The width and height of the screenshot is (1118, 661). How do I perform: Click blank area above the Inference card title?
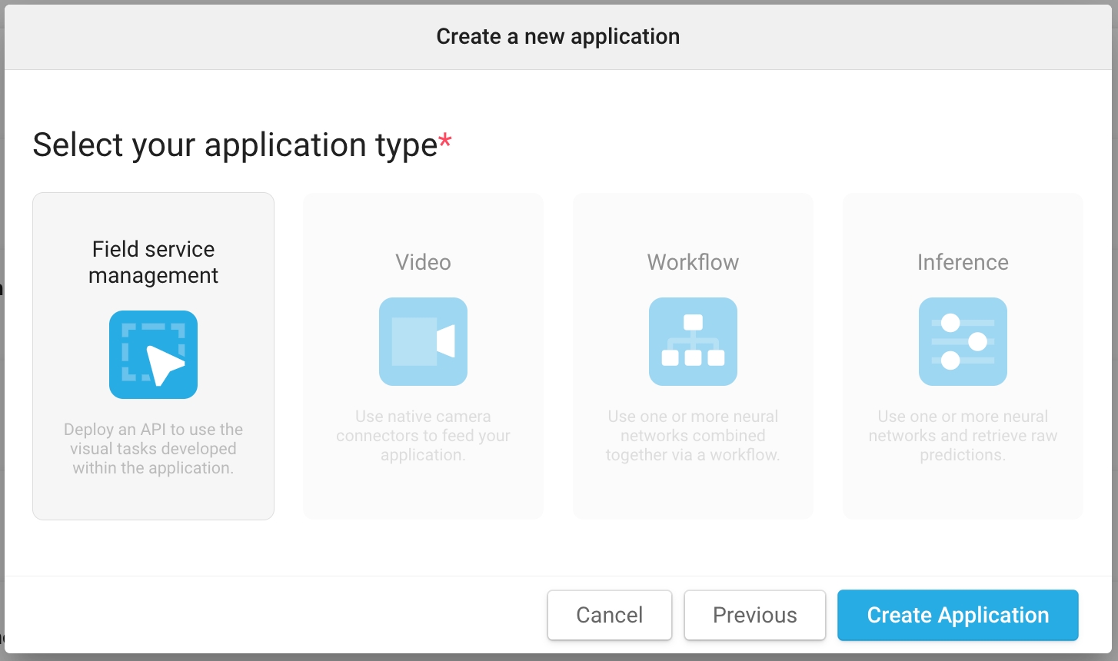tap(963, 219)
